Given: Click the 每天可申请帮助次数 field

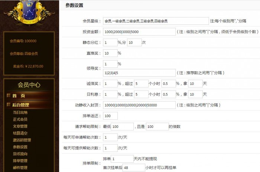Looking at the screenshot, I should point(110,138).
